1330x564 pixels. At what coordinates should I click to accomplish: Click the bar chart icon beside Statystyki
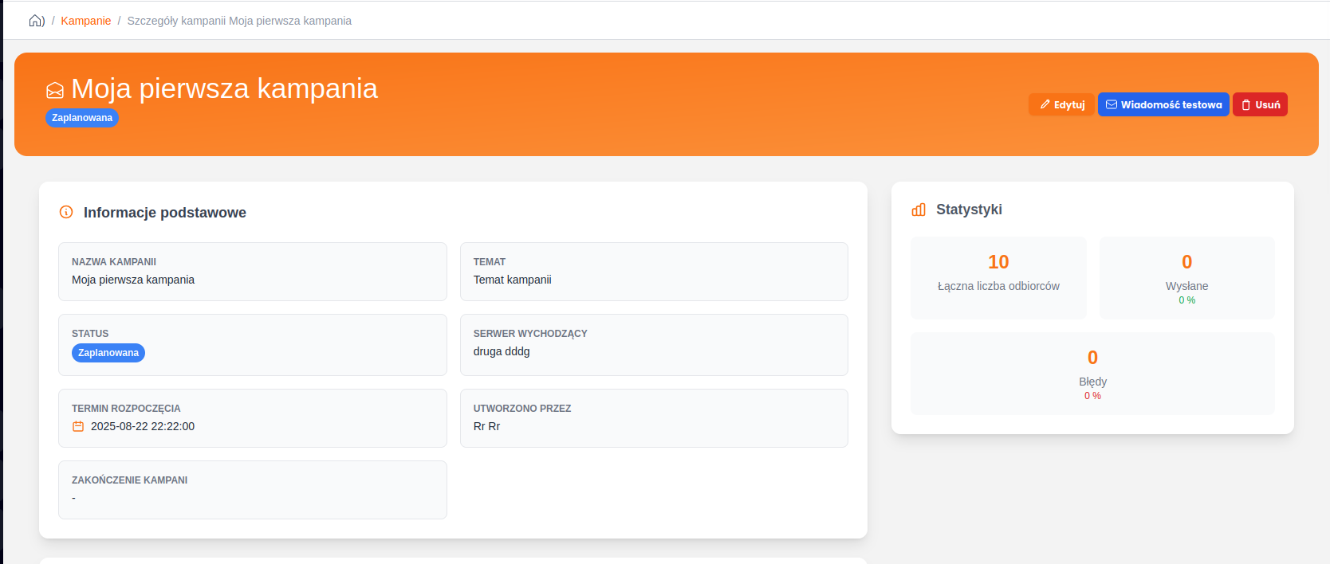[919, 210]
